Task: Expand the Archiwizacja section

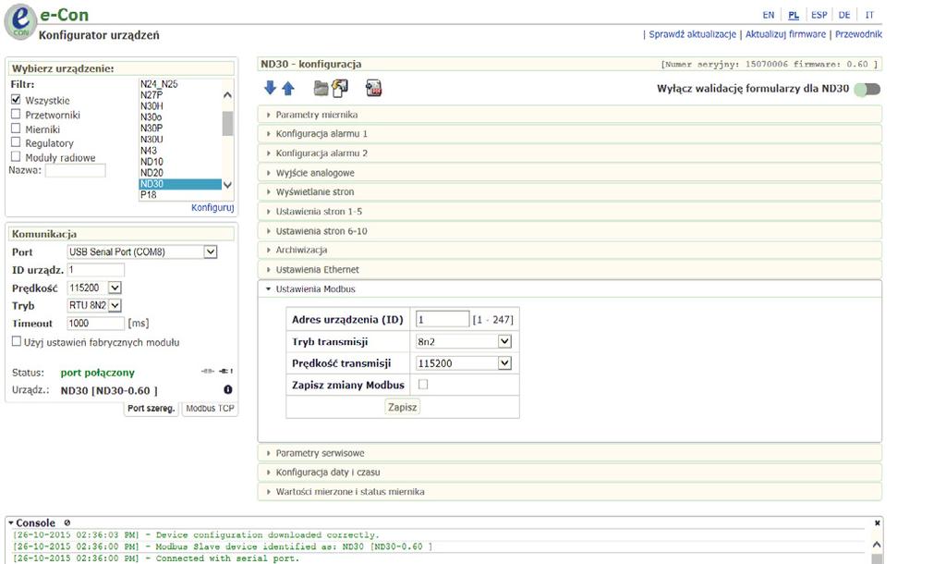Action: coord(569,250)
